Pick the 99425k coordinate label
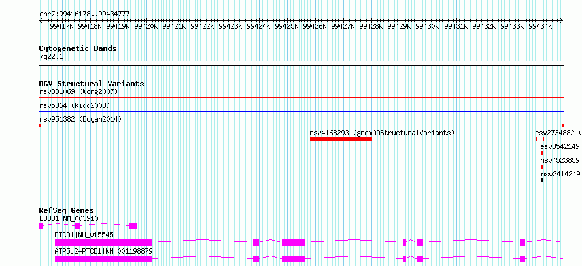582x266 pixels. tap(286, 26)
